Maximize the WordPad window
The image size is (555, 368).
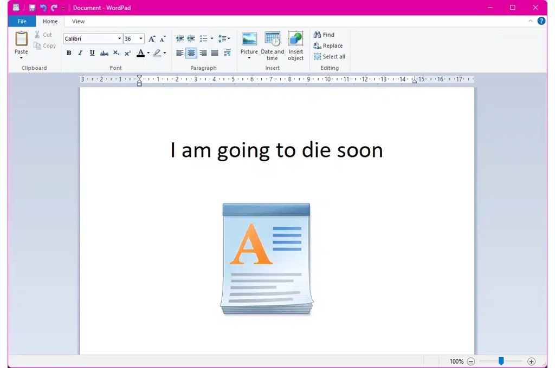pos(513,8)
